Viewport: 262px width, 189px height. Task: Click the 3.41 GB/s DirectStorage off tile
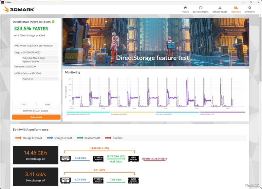pyautogui.click(x=36, y=177)
